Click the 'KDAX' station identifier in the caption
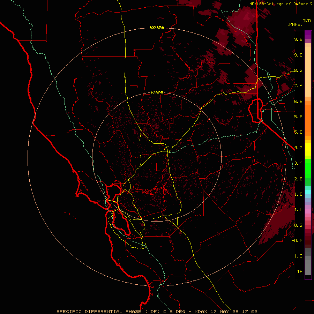 coord(201,312)
